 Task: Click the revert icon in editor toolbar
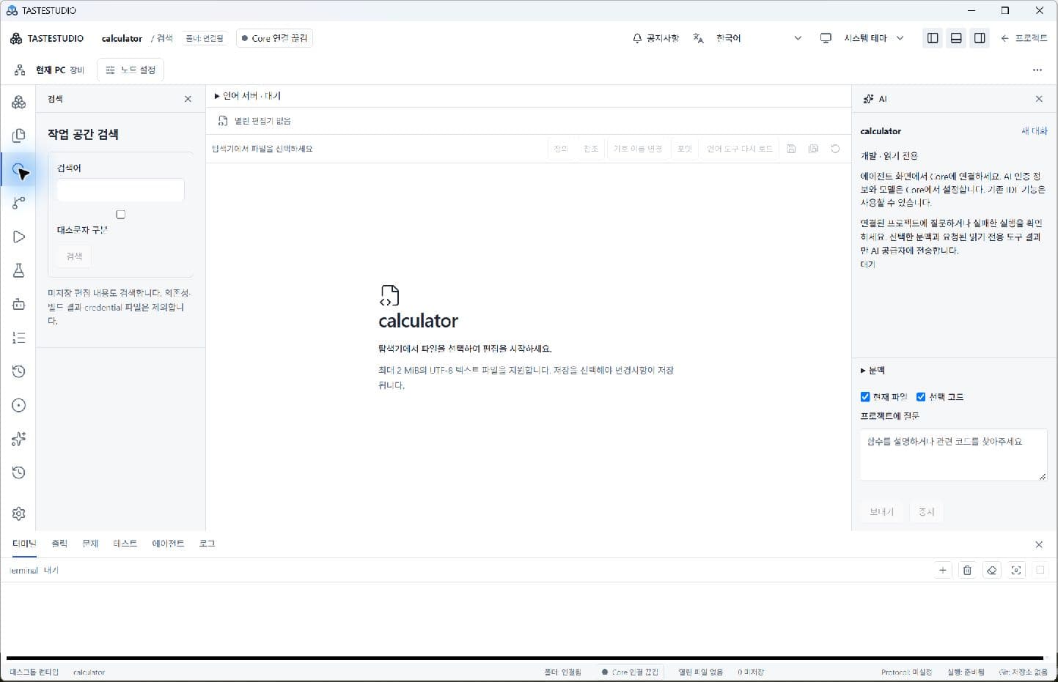point(835,149)
